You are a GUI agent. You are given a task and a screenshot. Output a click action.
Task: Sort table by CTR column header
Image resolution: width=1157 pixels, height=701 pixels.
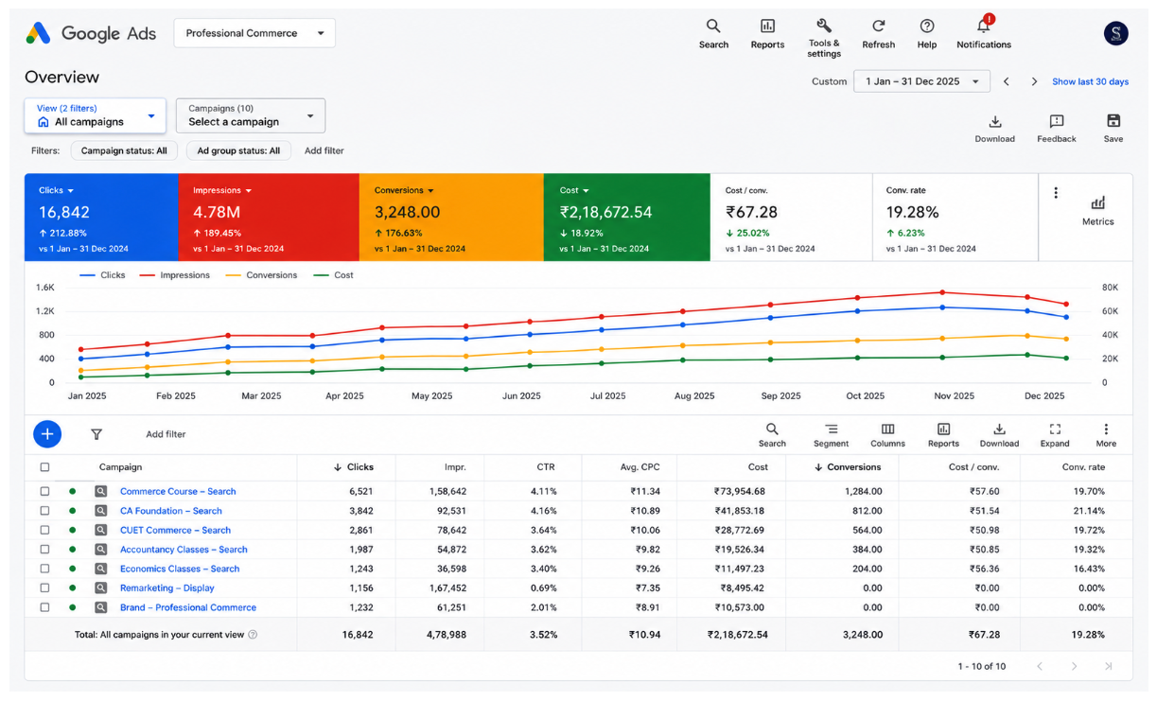pyautogui.click(x=547, y=466)
